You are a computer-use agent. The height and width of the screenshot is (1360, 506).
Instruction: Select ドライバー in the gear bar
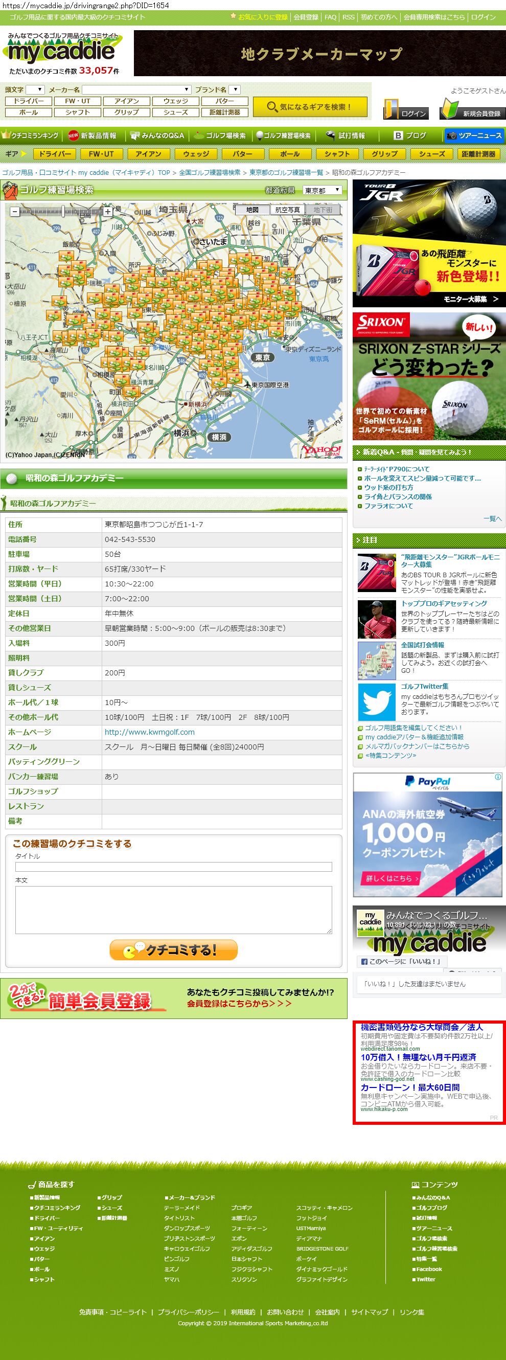click(x=55, y=153)
